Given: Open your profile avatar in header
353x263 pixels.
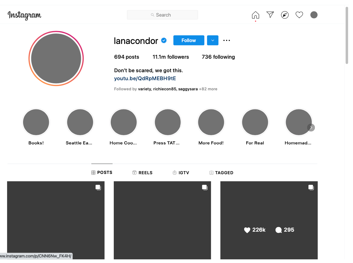Looking at the screenshot, I should tap(314, 15).
